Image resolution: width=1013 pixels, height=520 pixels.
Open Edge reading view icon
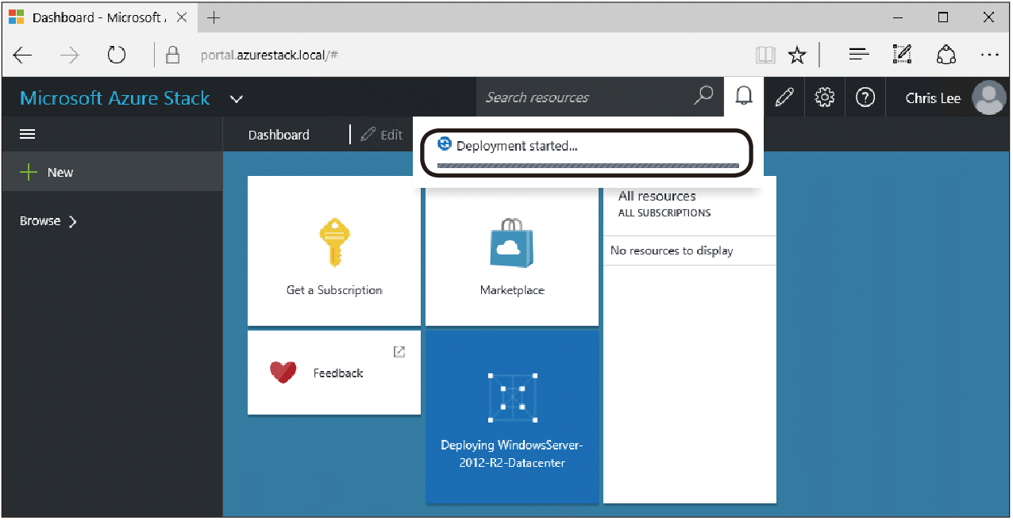click(x=765, y=55)
